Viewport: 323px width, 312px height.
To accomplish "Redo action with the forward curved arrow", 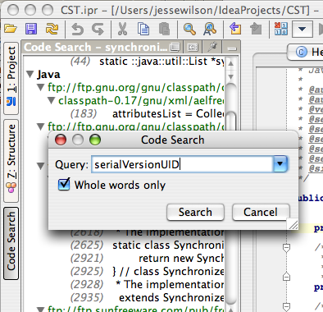I will [x=98, y=29].
